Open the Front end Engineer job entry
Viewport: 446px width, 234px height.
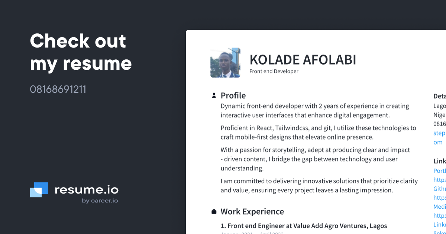pyautogui.click(x=304, y=226)
